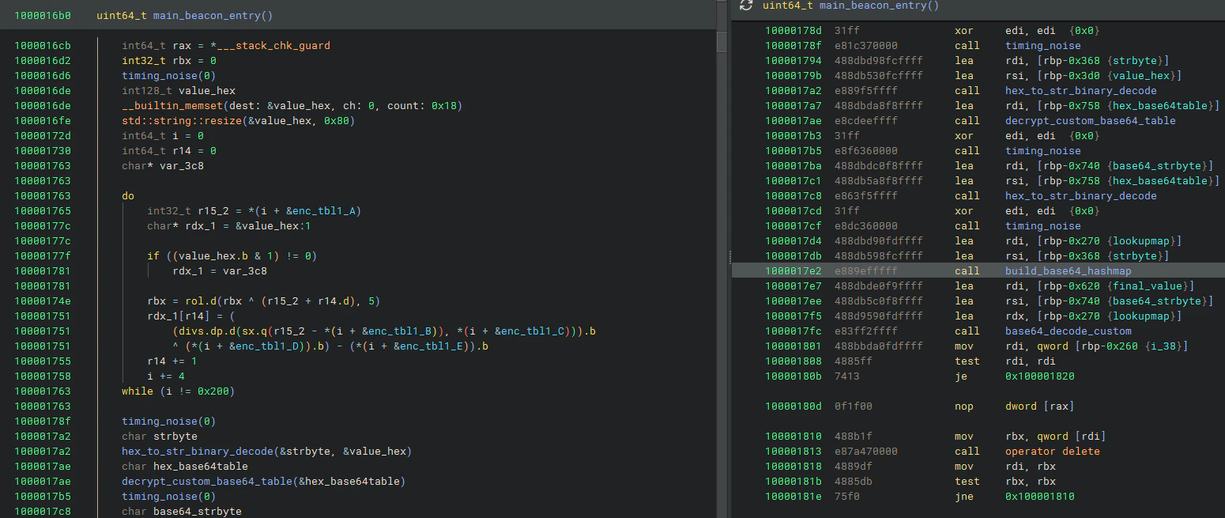Viewport: 1225px width, 518px height.
Task: Open timing_noise(0) call at left line 10000178f
Action: (168, 422)
